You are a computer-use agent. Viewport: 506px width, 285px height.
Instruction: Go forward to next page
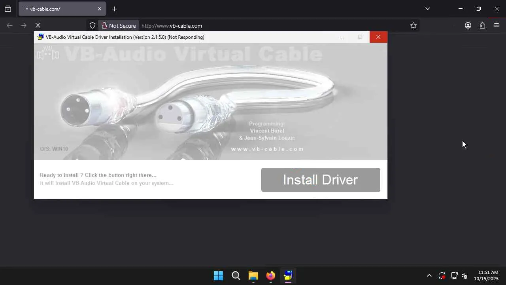24,25
